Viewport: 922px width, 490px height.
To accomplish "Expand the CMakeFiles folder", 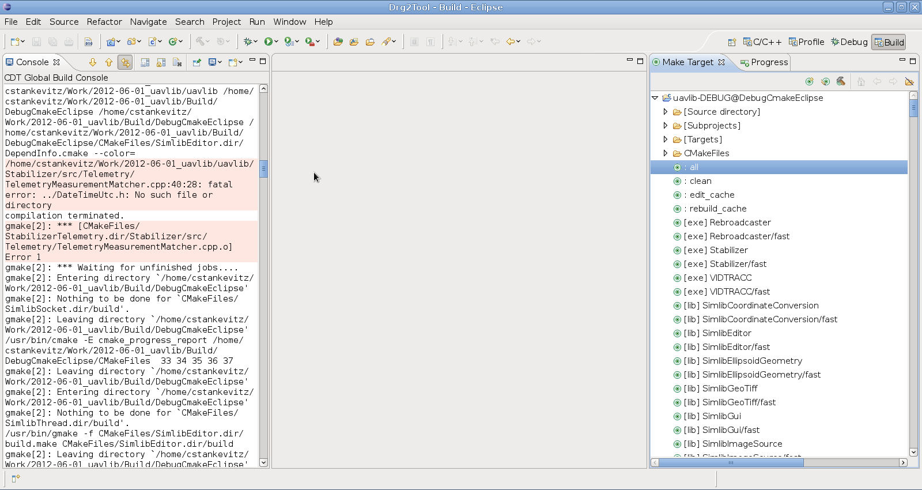I will pos(666,153).
